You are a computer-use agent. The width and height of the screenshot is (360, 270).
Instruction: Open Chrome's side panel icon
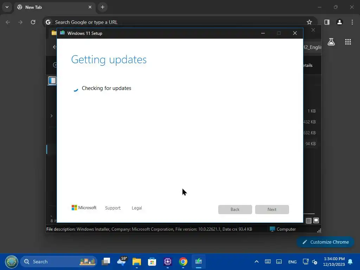[x=327, y=22]
